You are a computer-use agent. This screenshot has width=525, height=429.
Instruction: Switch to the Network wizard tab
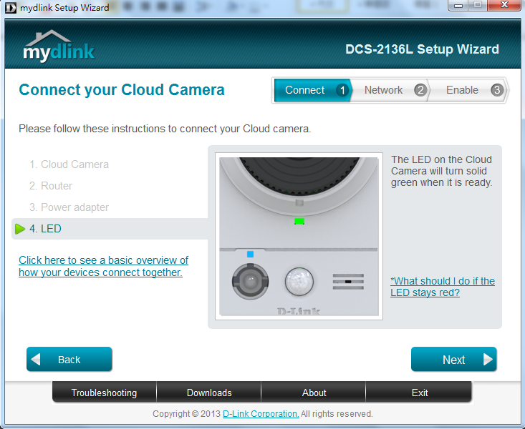click(383, 90)
